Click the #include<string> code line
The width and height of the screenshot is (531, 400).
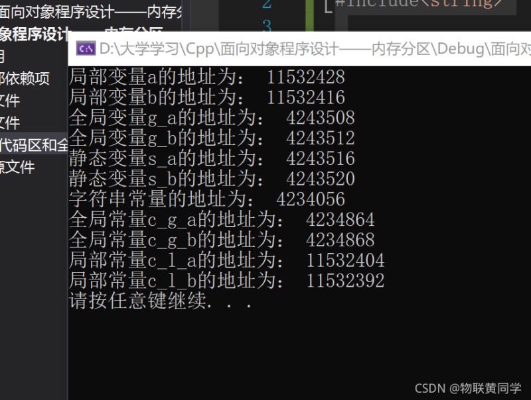tap(419, 4)
